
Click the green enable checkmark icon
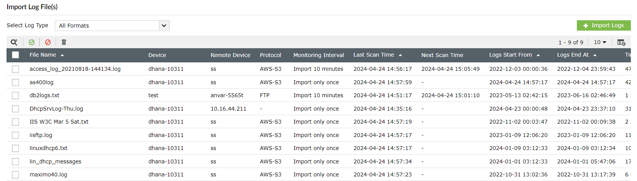(x=31, y=42)
